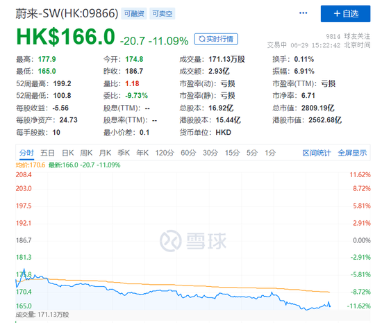Open the 日K daily candlestick tab

pyautogui.click(x=68, y=153)
